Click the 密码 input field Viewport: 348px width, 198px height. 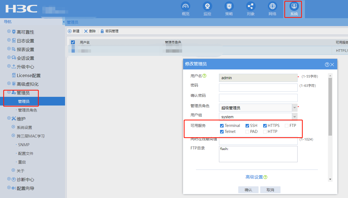coord(258,88)
